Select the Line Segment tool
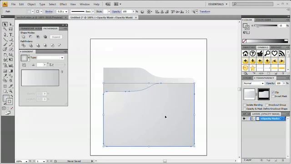 tap(5, 40)
